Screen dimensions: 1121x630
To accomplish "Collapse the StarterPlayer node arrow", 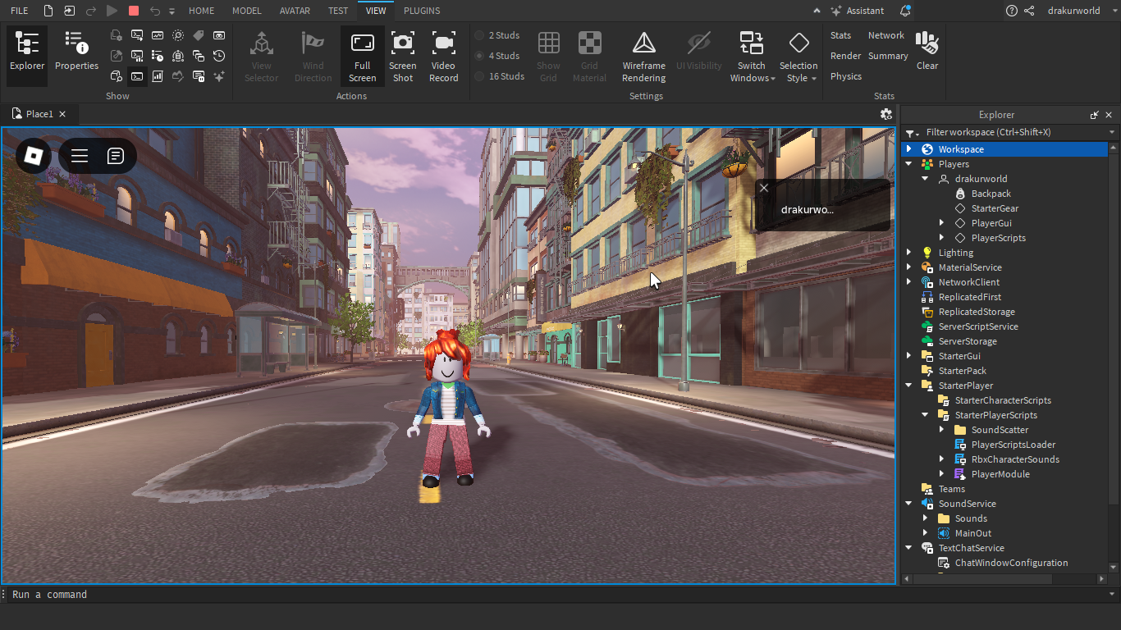I will pos(908,386).
